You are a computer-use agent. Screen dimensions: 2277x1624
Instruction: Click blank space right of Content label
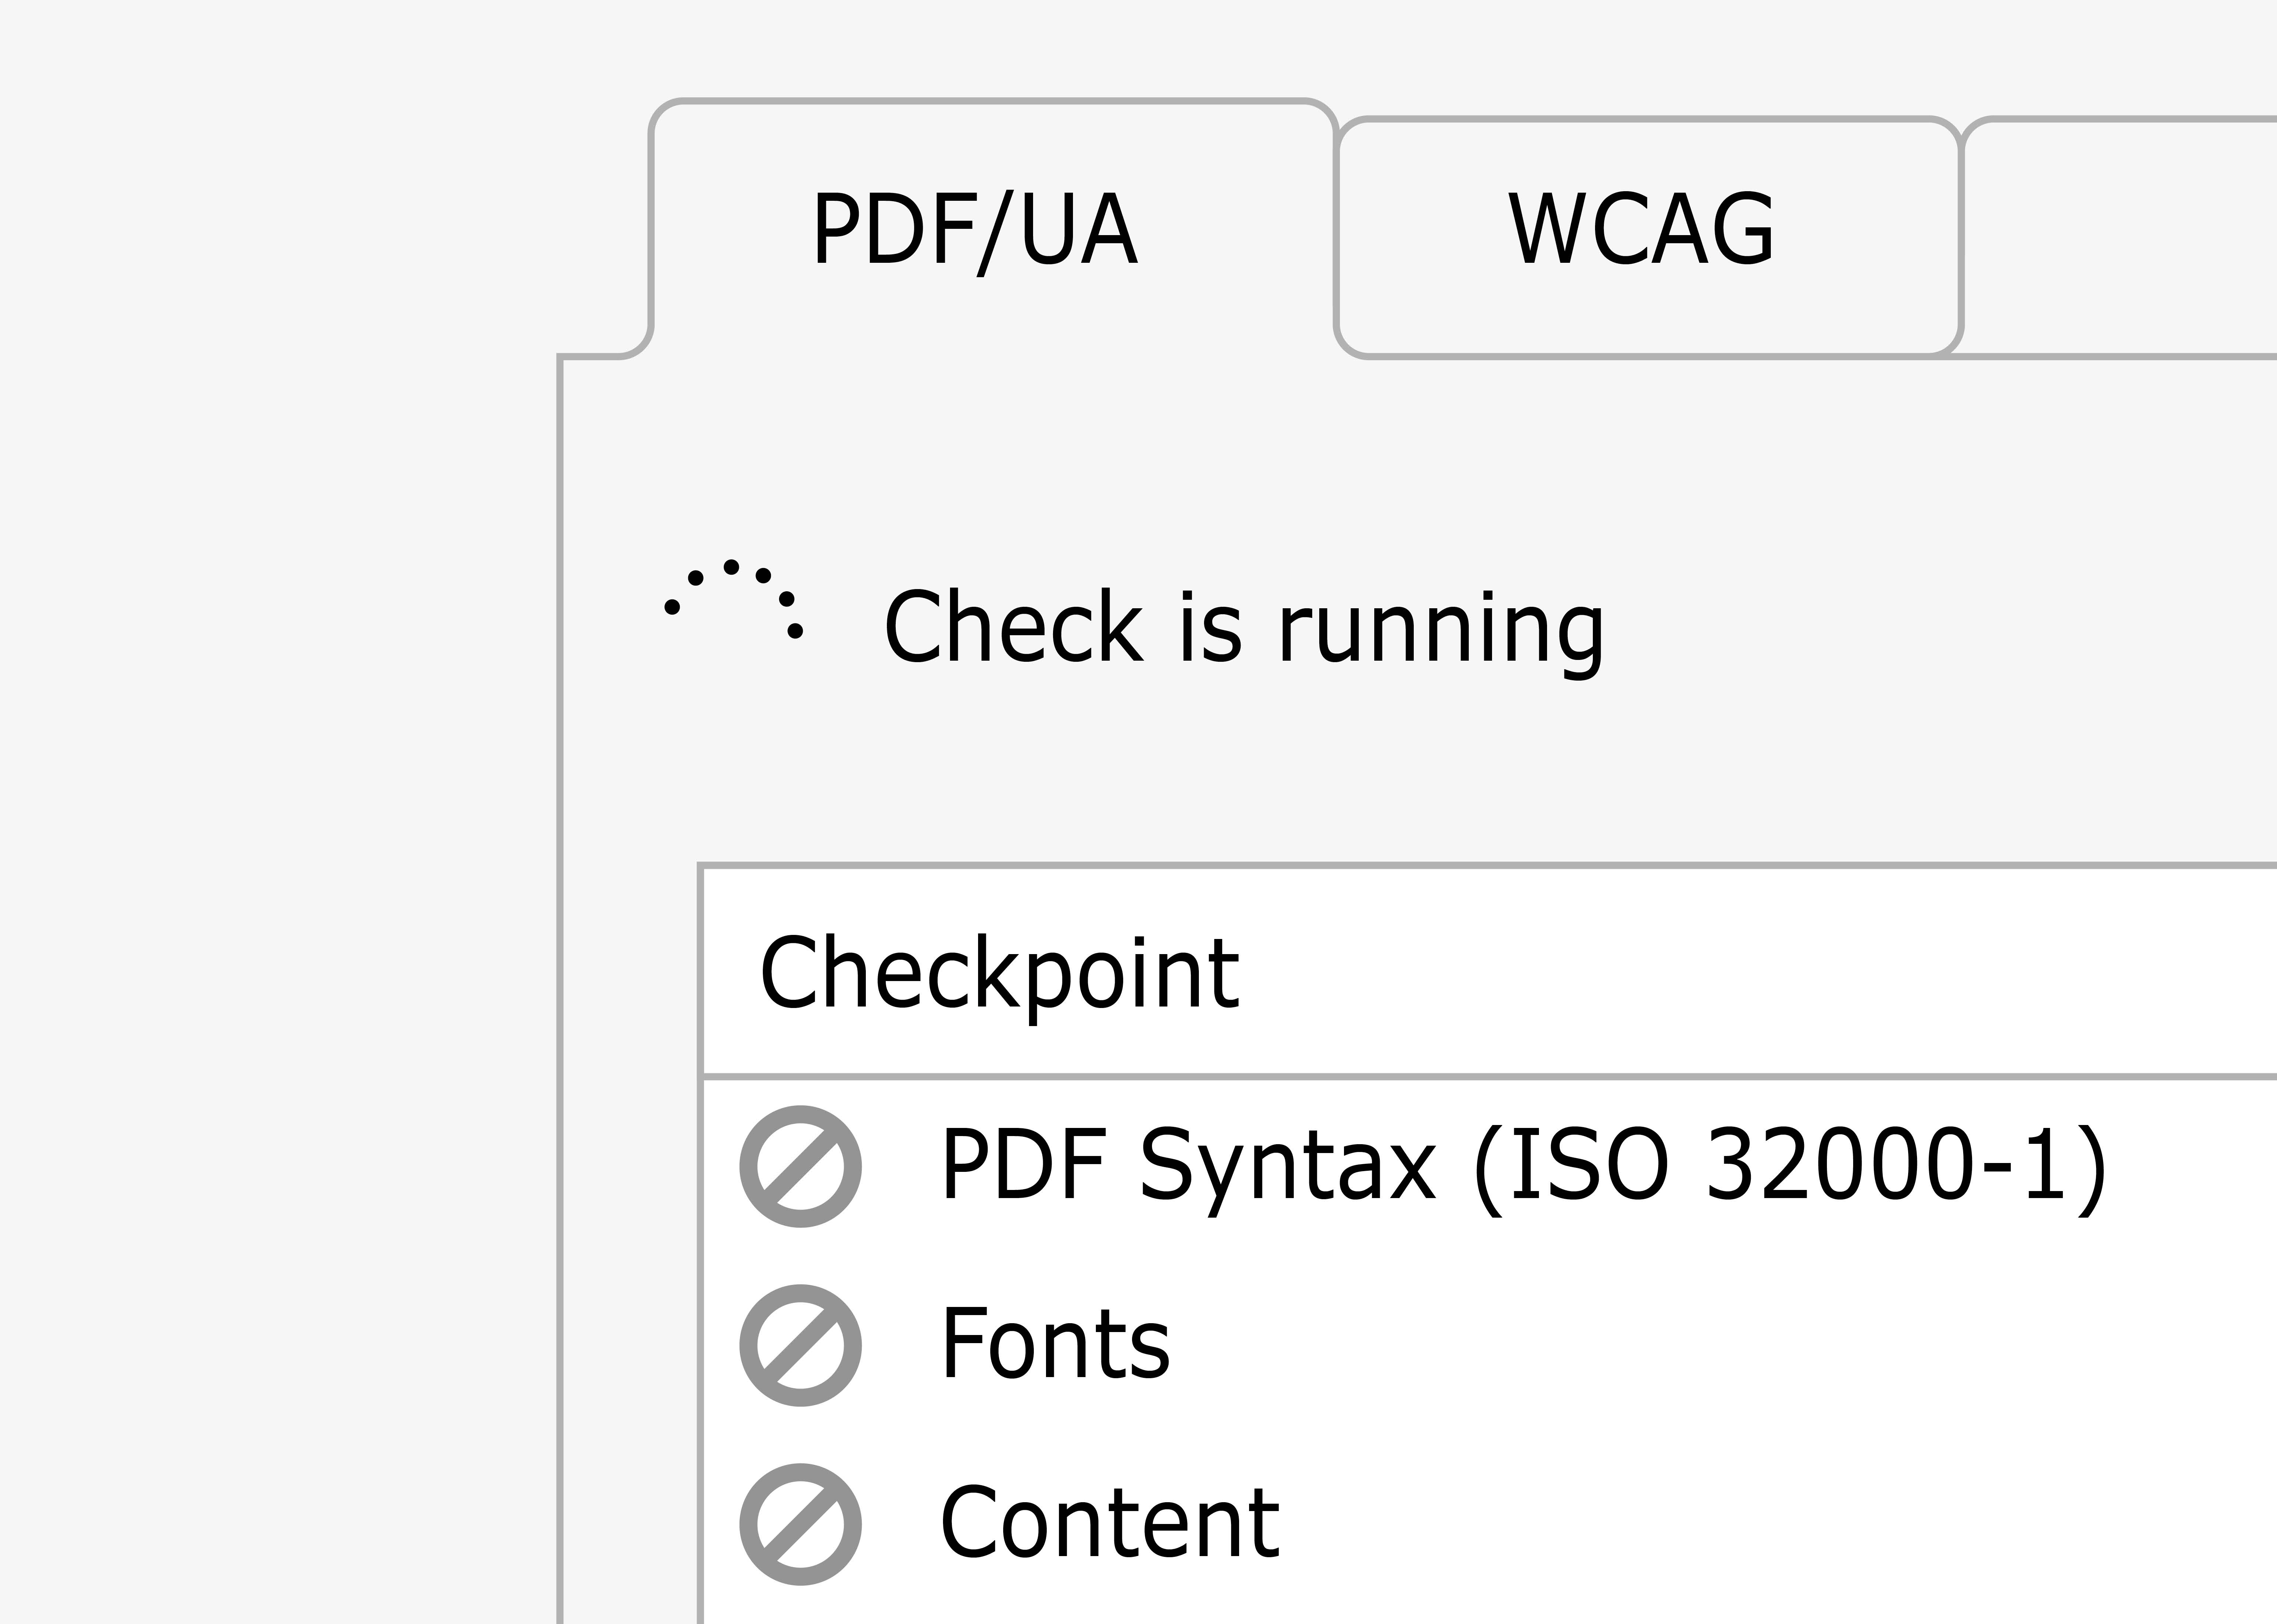pyautogui.click(x=1781, y=1524)
